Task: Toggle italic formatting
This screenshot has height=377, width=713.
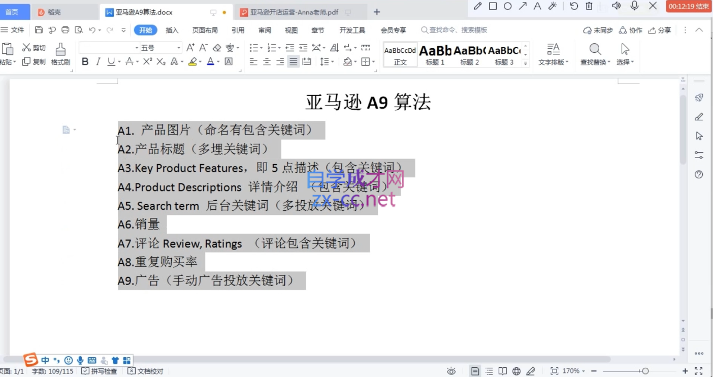Action: 98,61
